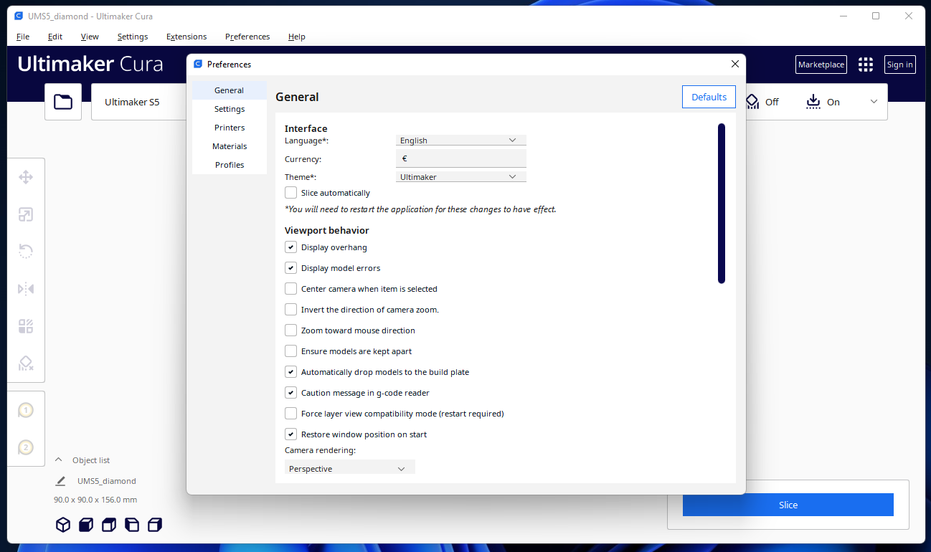The height and width of the screenshot is (552, 931).
Task: Click the Sign in button
Action: [x=900, y=65]
